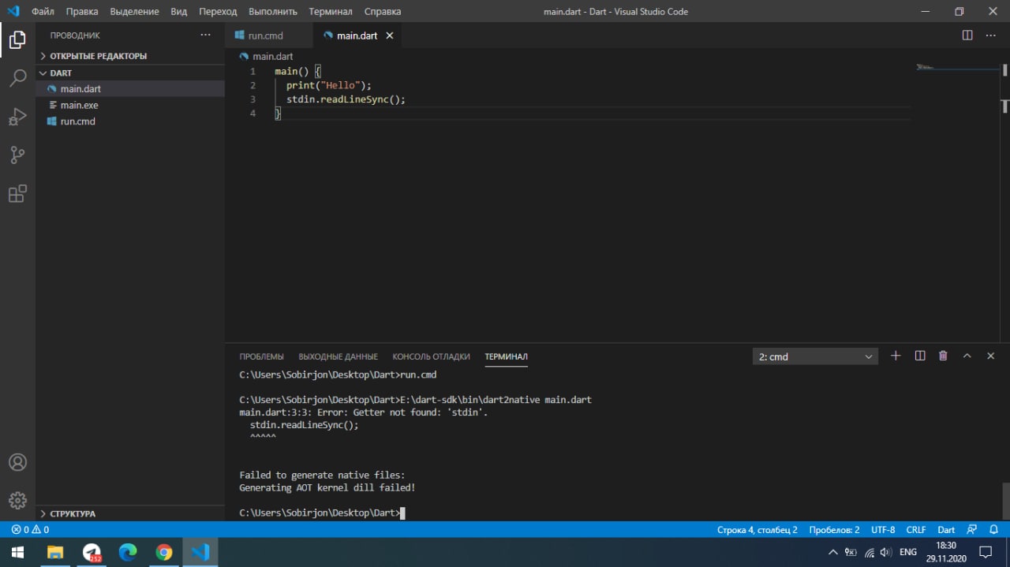1010x567 pixels.
Task: Switch to the run.cmd editor tab
Action: [269, 35]
